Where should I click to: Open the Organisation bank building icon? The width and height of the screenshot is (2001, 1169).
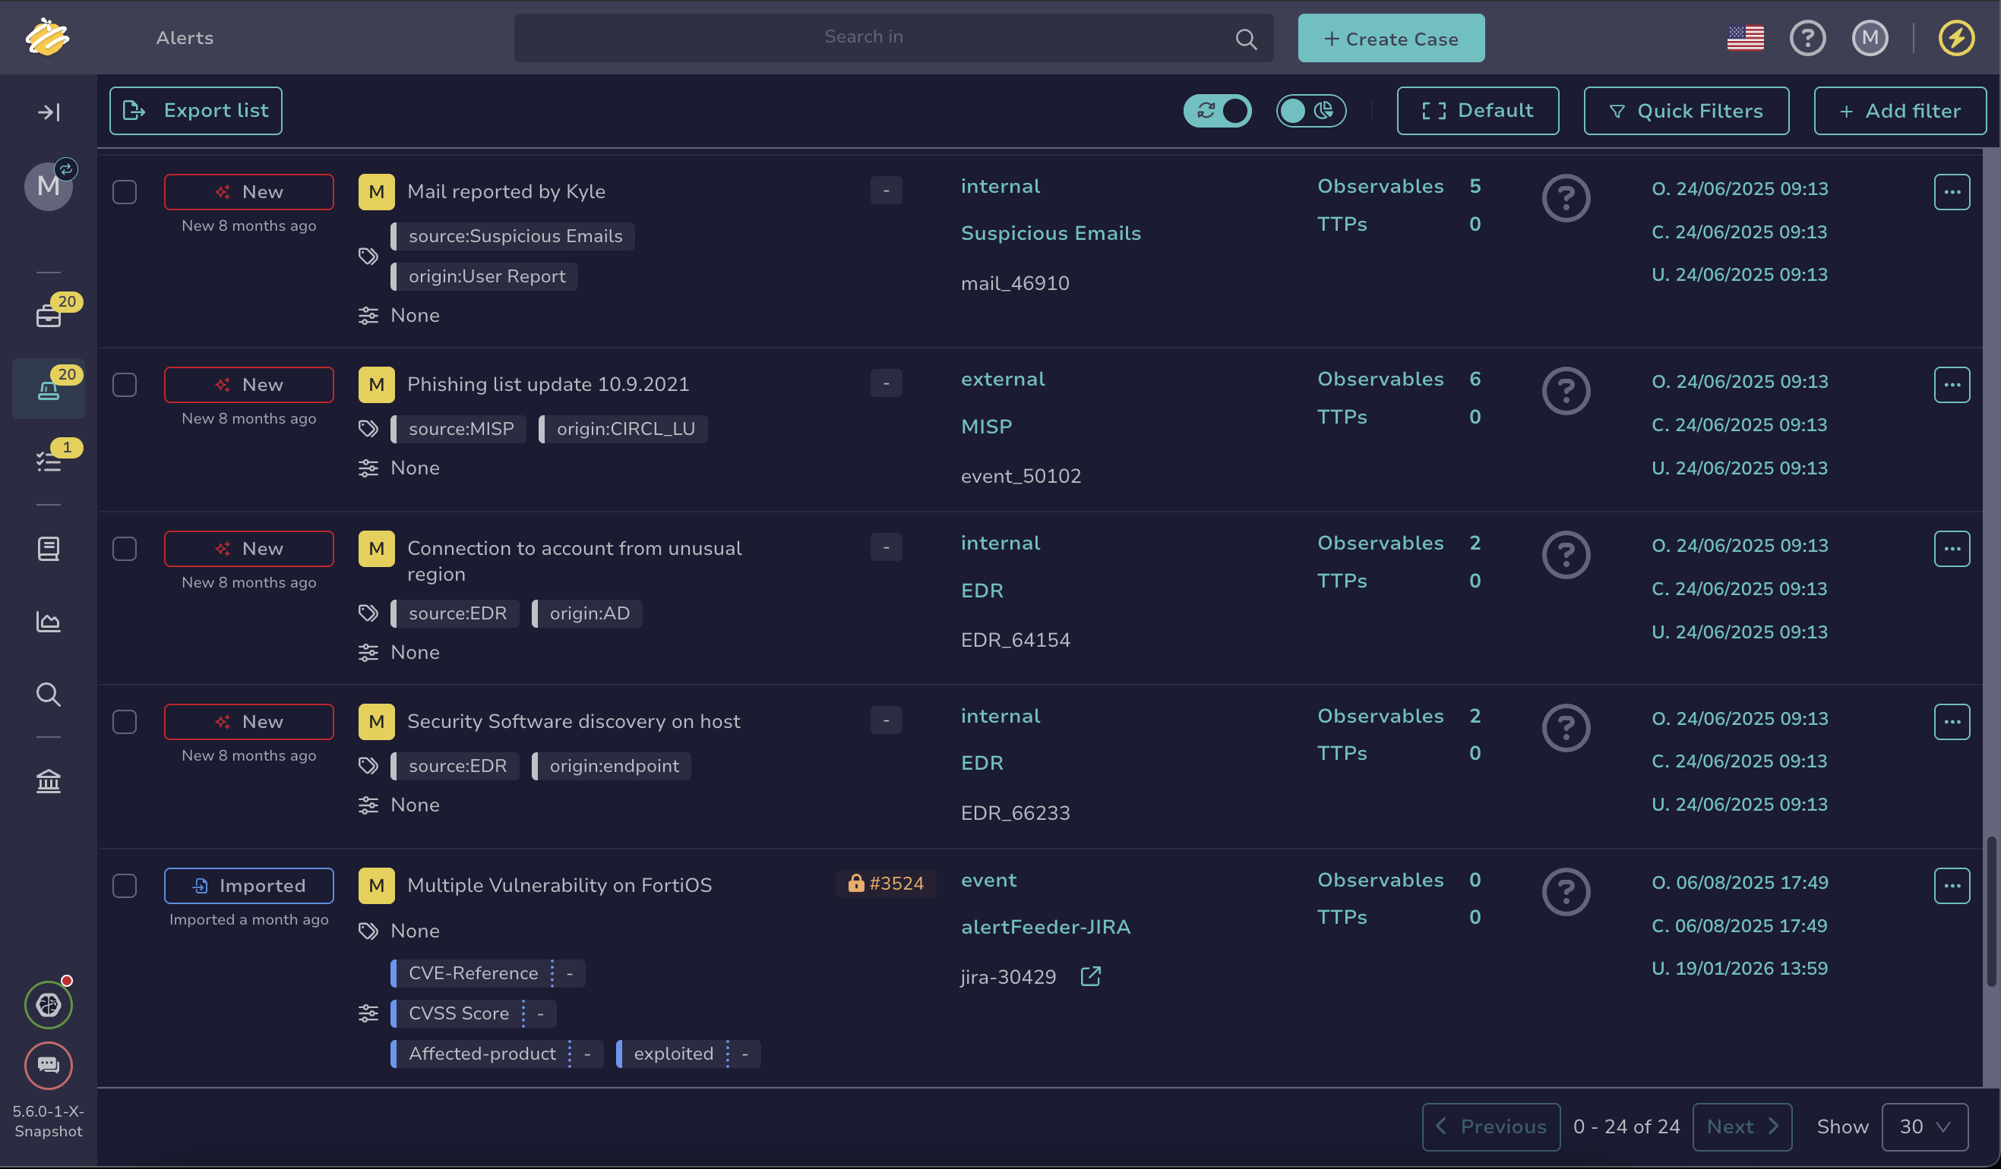tap(49, 782)
